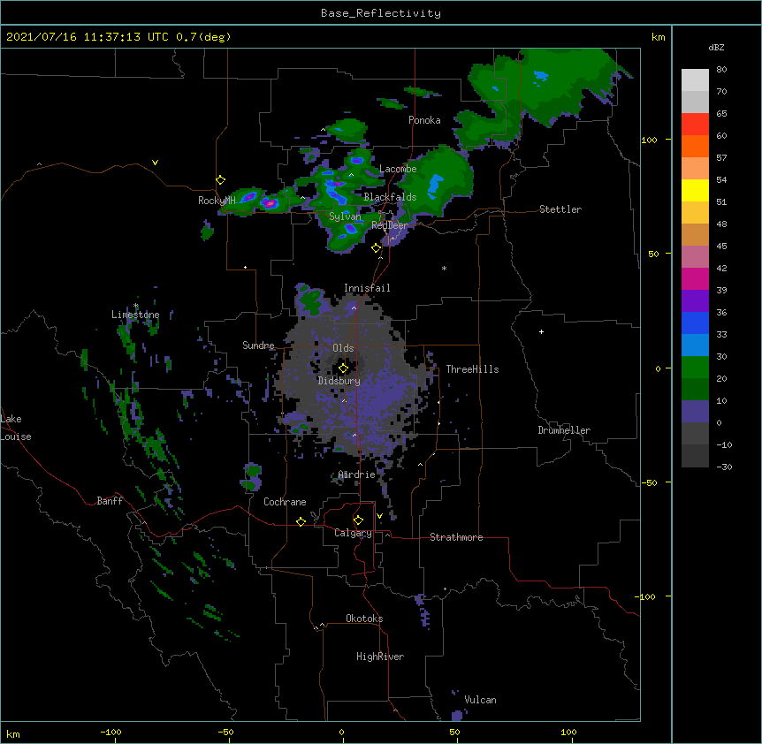Select the magenta 39-42 dBZ legend swatch
The height and width of the screenshot is (744, 762).
pyautogui.click(x=695, y=278)
